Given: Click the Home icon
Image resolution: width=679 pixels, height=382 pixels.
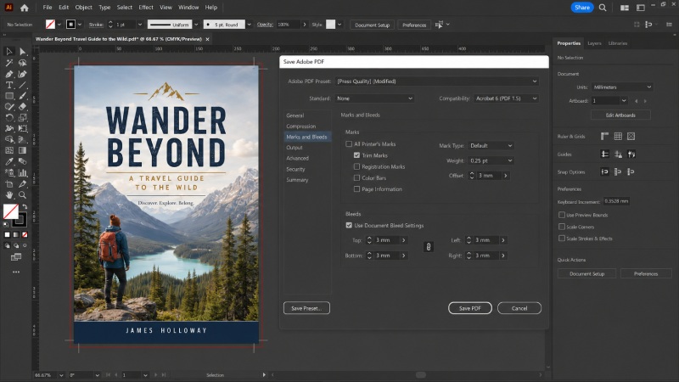Looking at the screenshot, I should (x=25, y=8).
